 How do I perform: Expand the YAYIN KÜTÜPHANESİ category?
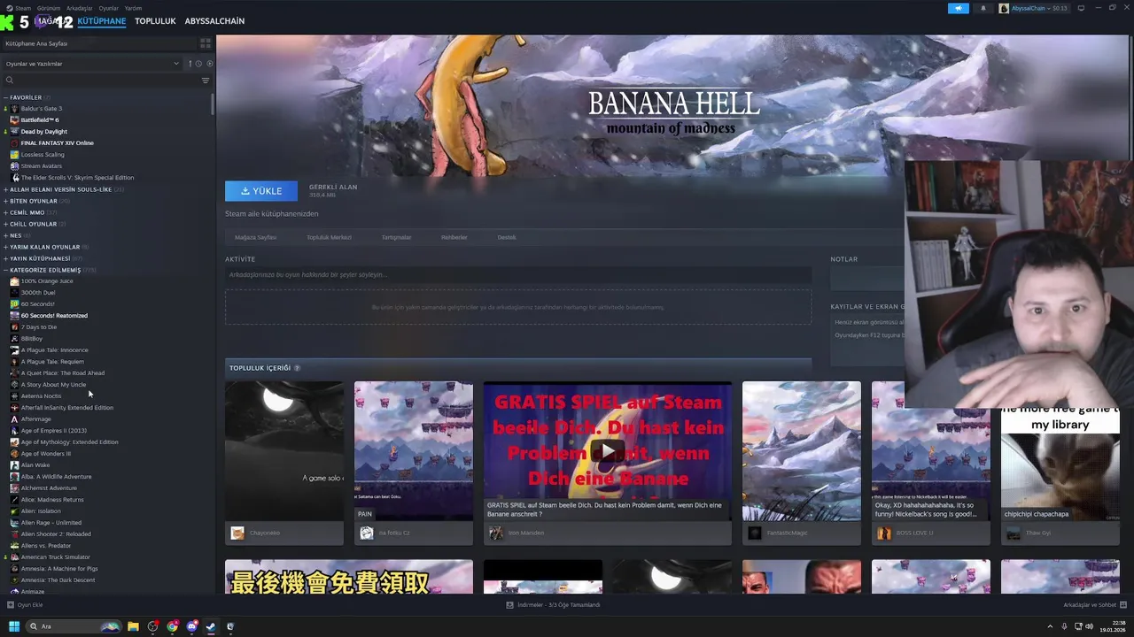5,258
